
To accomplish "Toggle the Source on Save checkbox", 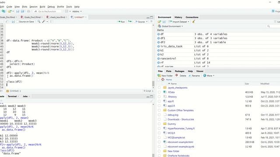I will click(x=17, y=22).
